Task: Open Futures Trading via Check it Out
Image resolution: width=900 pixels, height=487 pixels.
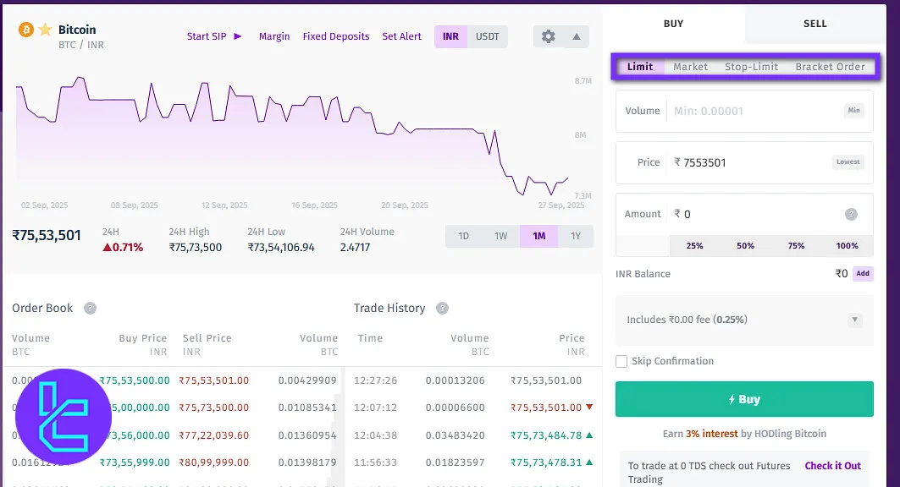Action: pos(832,465)
